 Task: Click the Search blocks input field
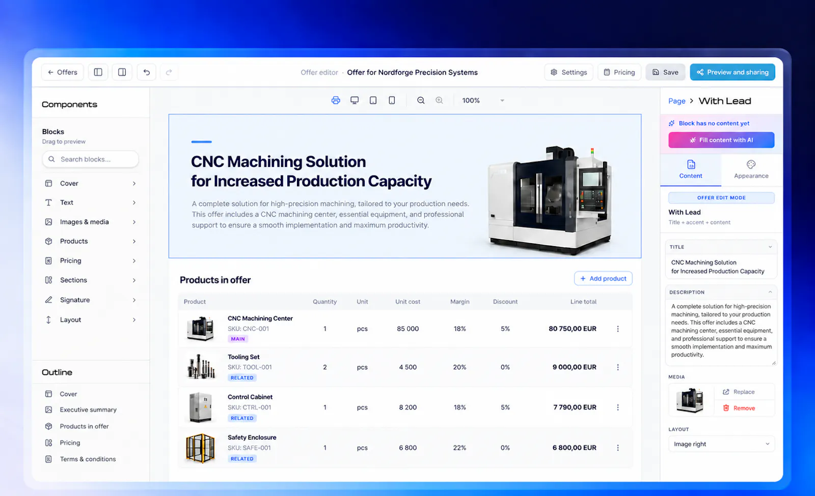(x=91, y=159)
